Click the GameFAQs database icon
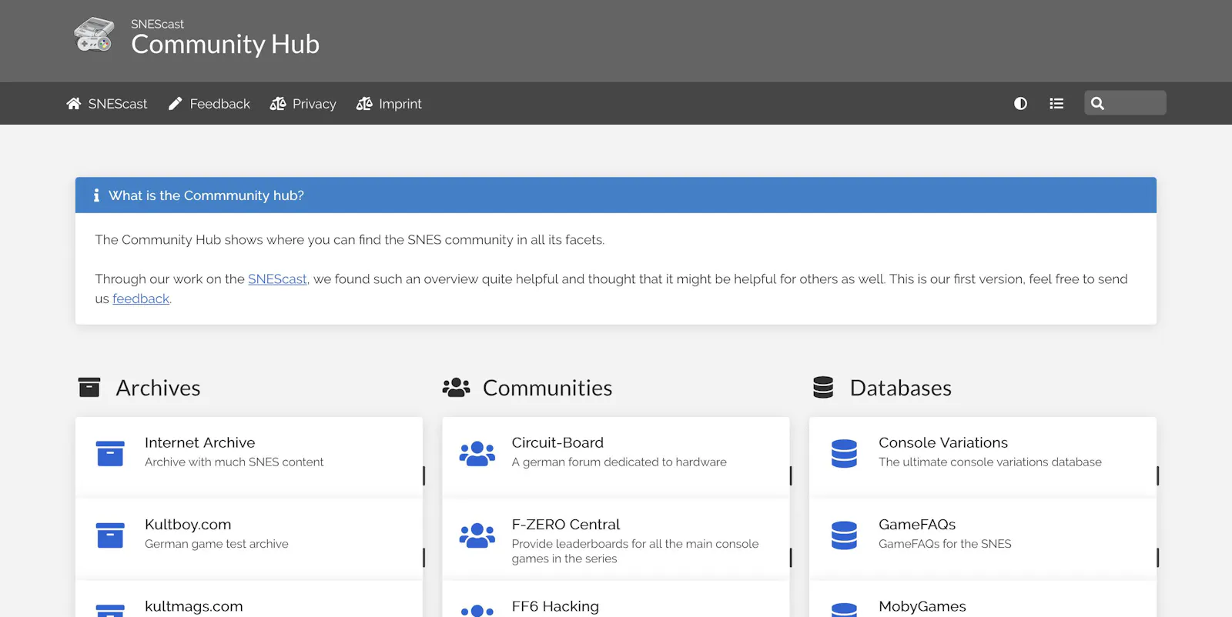 click(x=844, y=535)
